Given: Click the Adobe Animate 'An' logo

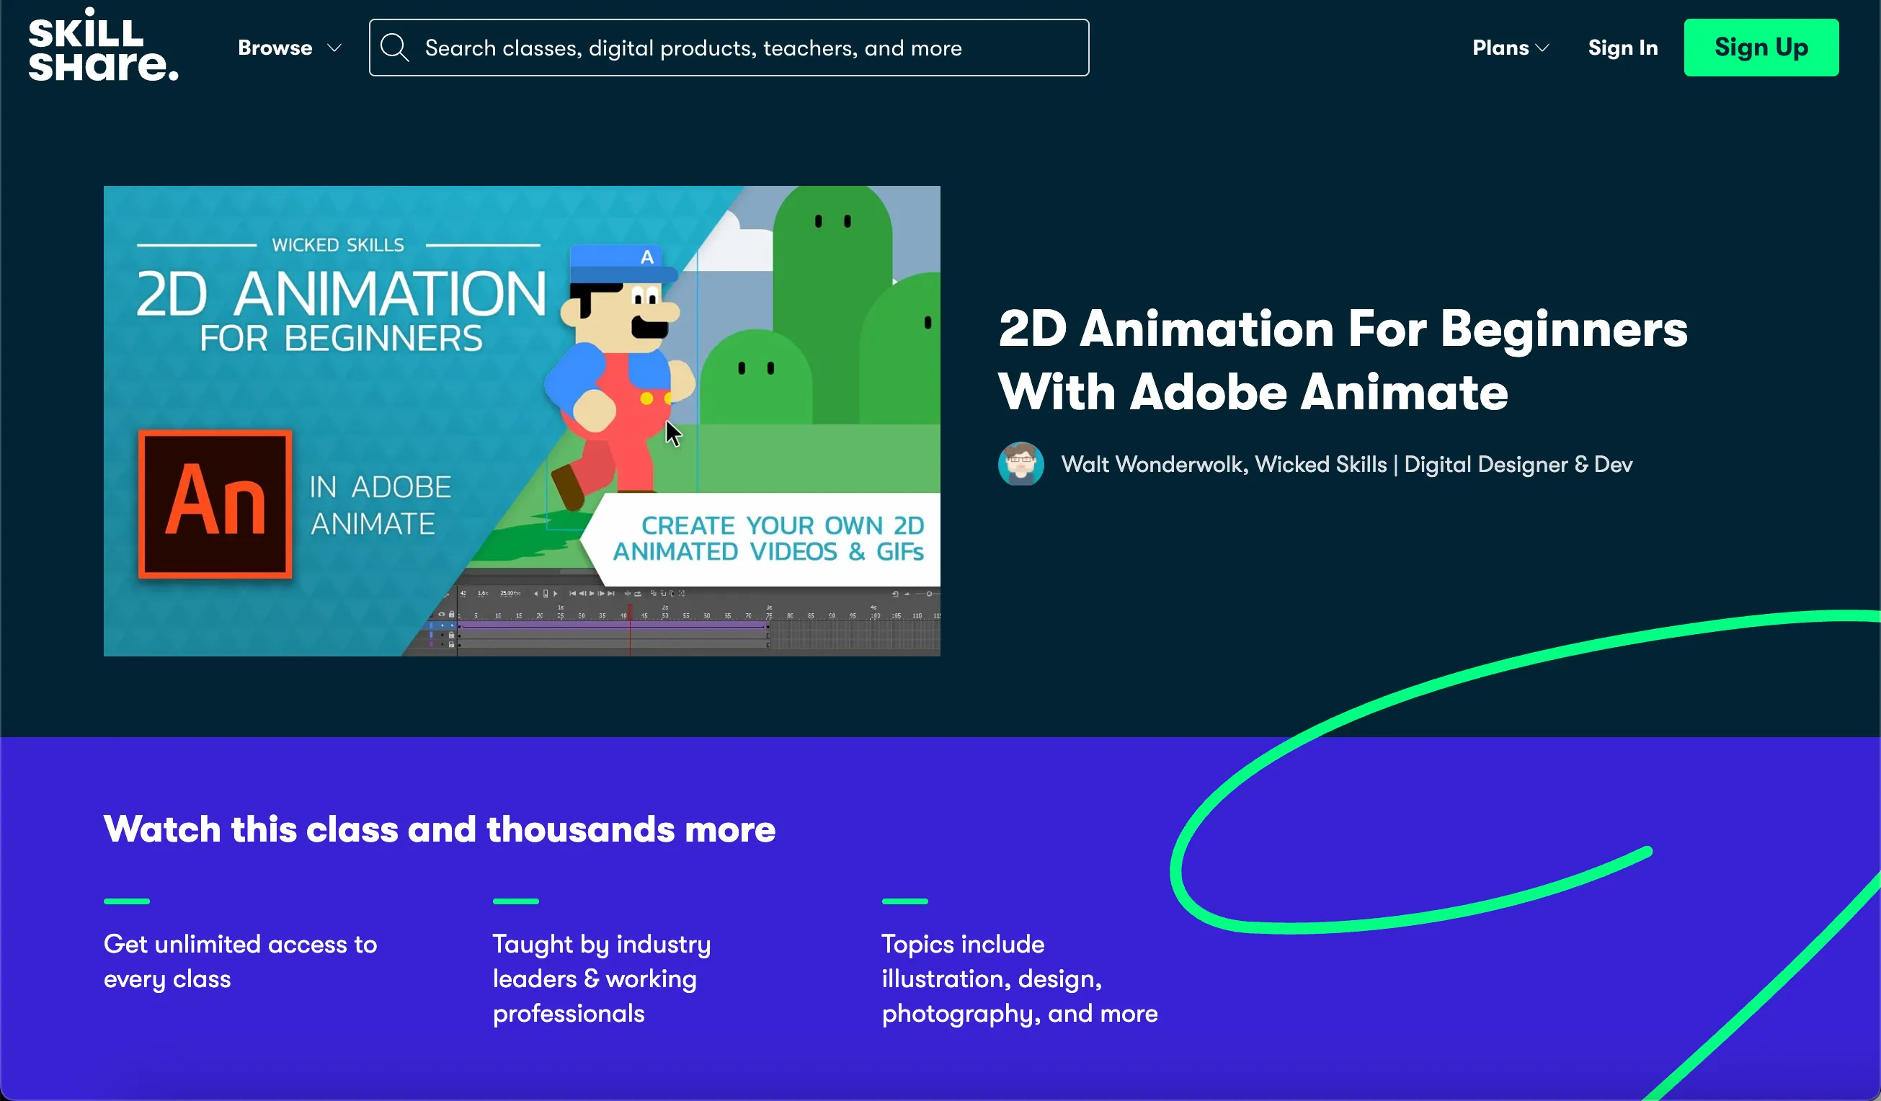Looking at the screenshot, I should [215, 503].
